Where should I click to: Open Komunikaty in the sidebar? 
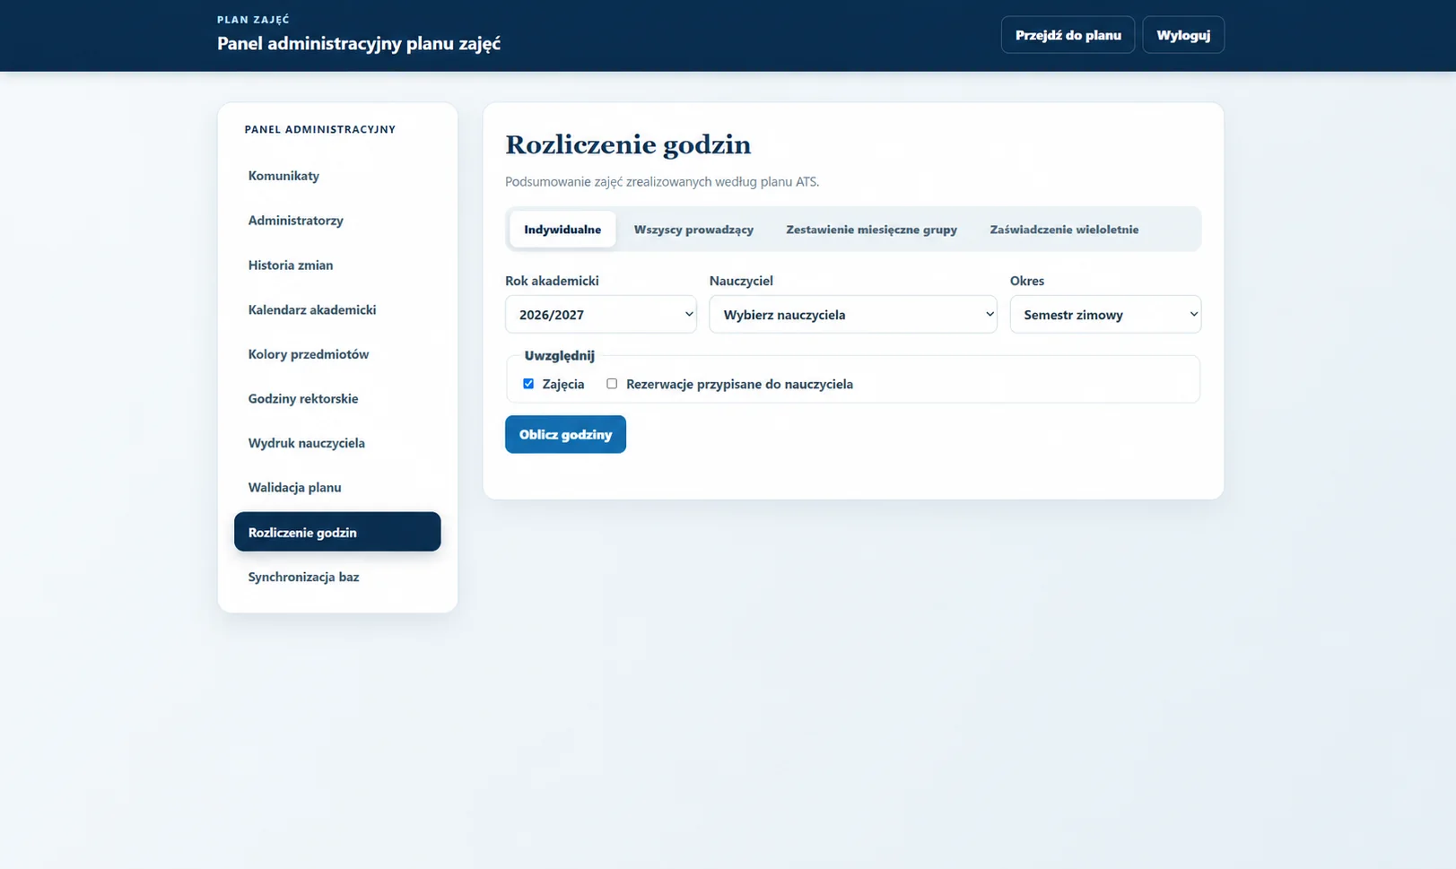tap(337, 176)
